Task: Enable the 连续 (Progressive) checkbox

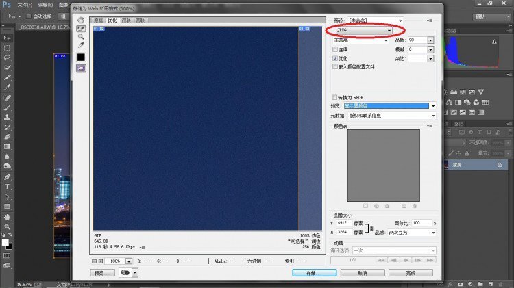Action: [334, 50]
